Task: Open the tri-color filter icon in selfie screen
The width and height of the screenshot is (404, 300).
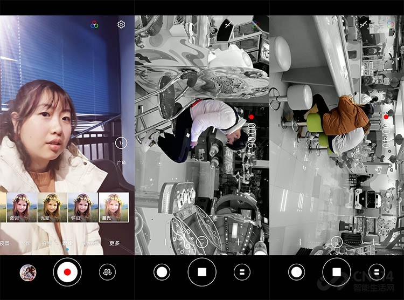Action: 95,25
